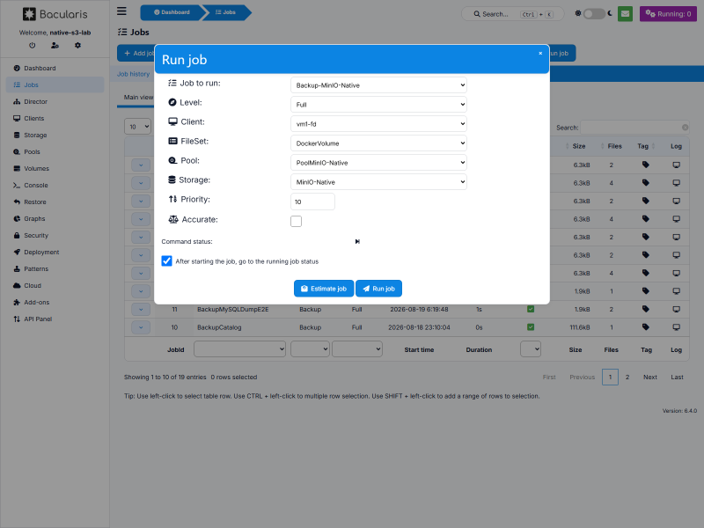
Task: Click the table Search input field
Action: click(634, 128)
